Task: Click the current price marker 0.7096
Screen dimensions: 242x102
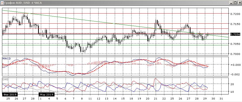Action: (x=235, y=34)
